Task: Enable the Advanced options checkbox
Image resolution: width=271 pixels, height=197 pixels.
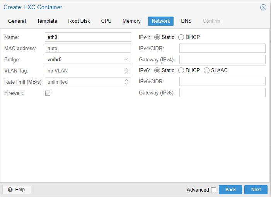Action: click(213, 190)
